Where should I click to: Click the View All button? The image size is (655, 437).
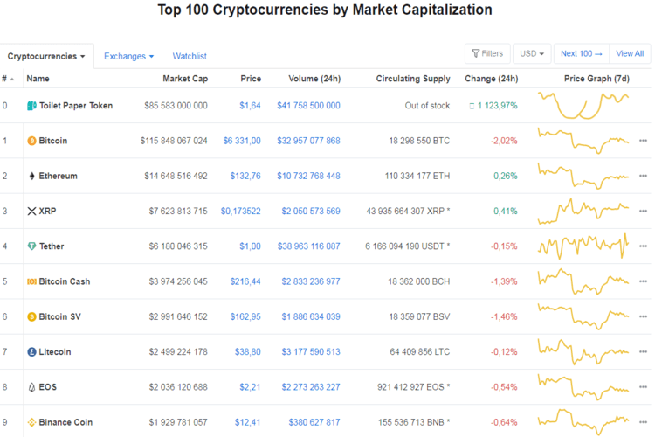pyautogui.click(x=630, y=53)
